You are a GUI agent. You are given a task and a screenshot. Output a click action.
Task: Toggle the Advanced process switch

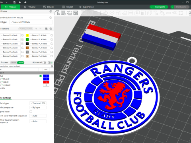pos(44,62)
